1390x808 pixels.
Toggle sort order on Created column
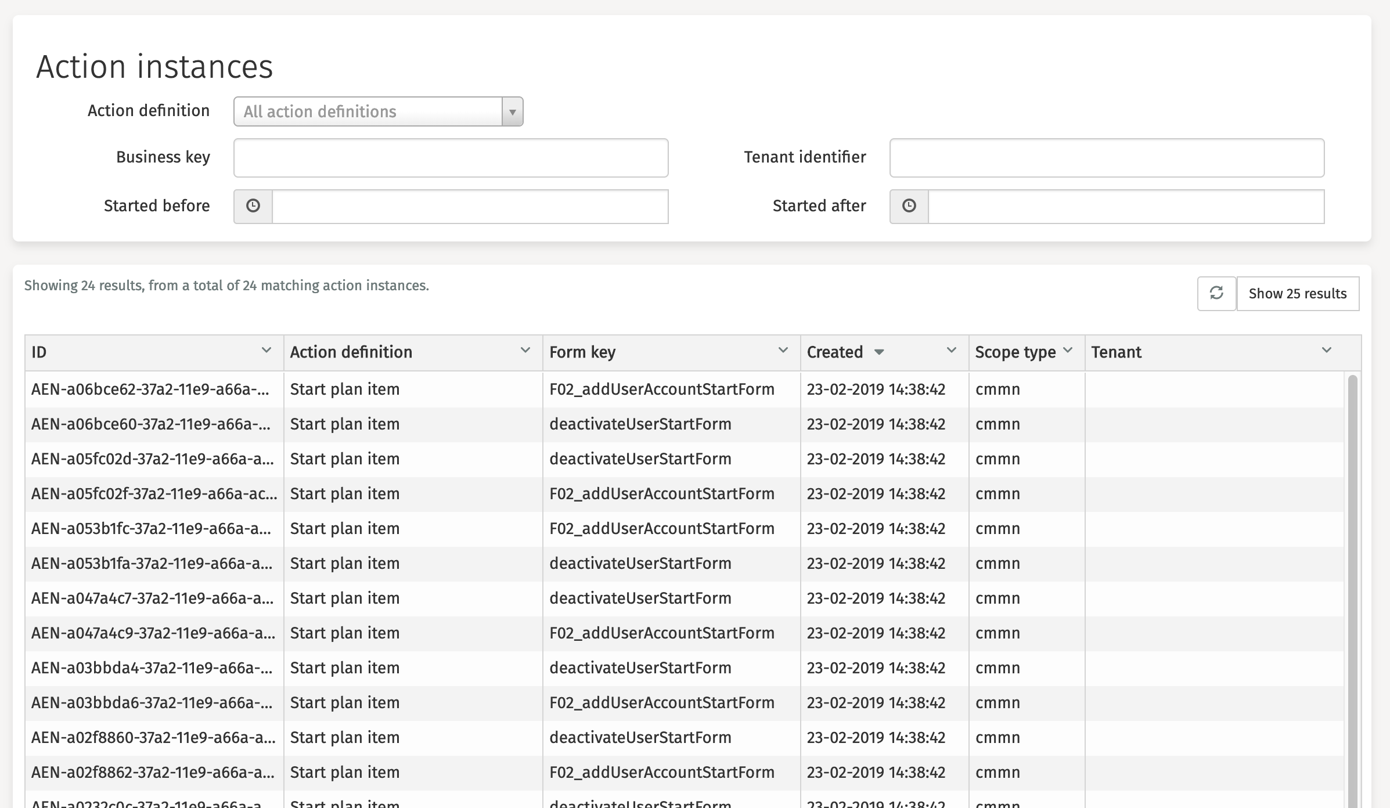(x=878, y=352)
